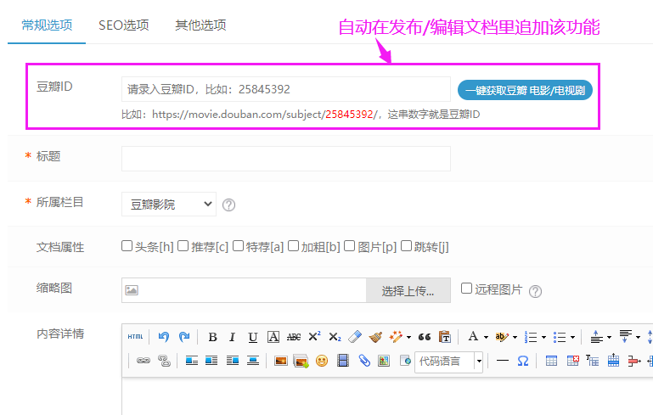Switch editor to HTML source mode
The width and height of the screenshot is (653, 415).
[x=135, y=337]
